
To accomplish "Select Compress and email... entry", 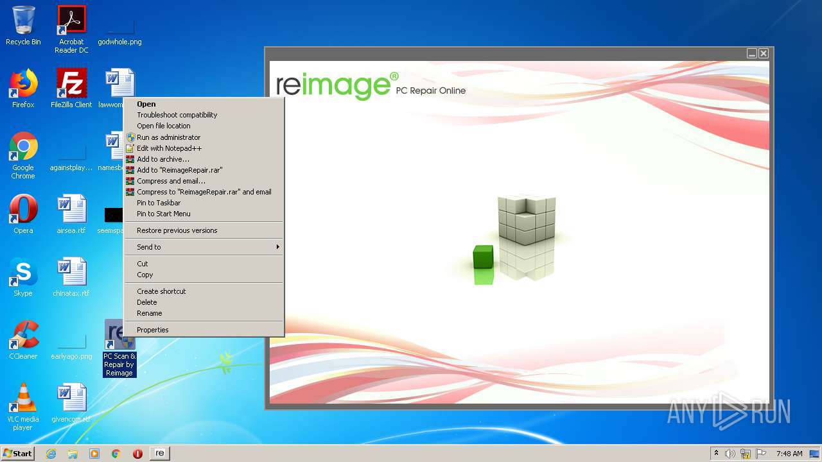I will (204, 181).
